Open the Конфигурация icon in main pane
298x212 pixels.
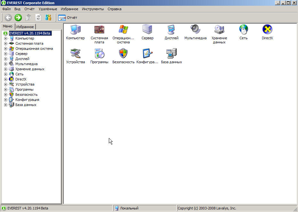(147, 53)
